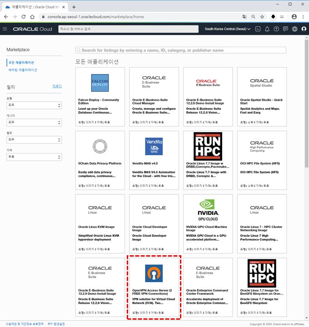Click the 지우기 clear filters link
Screen dimensions: 309x327
[57, 86]
